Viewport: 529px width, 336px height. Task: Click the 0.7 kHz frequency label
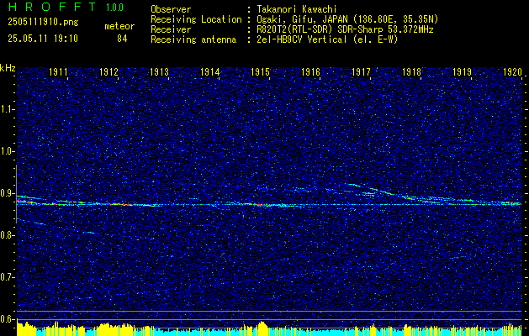pyautogui.click(x=6, y=277)
